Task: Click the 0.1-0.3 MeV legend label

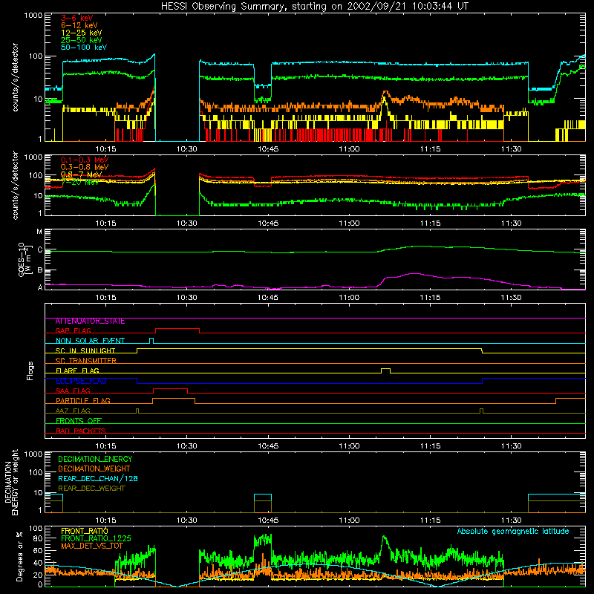Action: [85, 160]
